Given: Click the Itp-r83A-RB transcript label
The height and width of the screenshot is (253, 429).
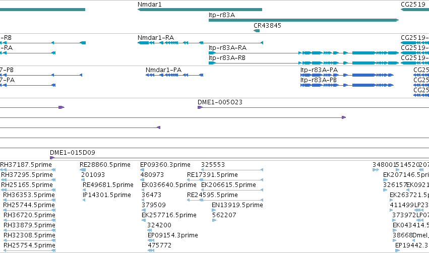Looking at the screenshot, I should [x=227, y=58].
